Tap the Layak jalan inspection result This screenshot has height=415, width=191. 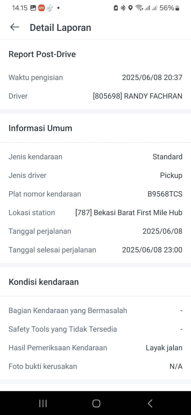pos(164,348)
